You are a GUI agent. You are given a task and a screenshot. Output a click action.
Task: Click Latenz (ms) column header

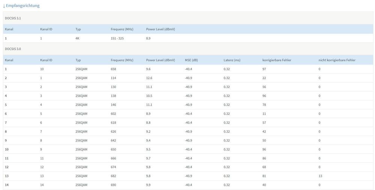point(232,60)
